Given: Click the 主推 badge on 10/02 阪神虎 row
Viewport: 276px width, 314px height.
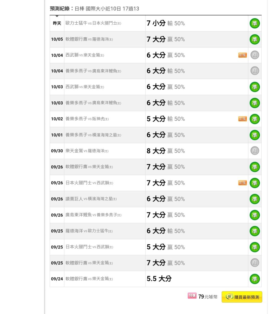Looking at the screenshot, I should (x=242, y=119).
